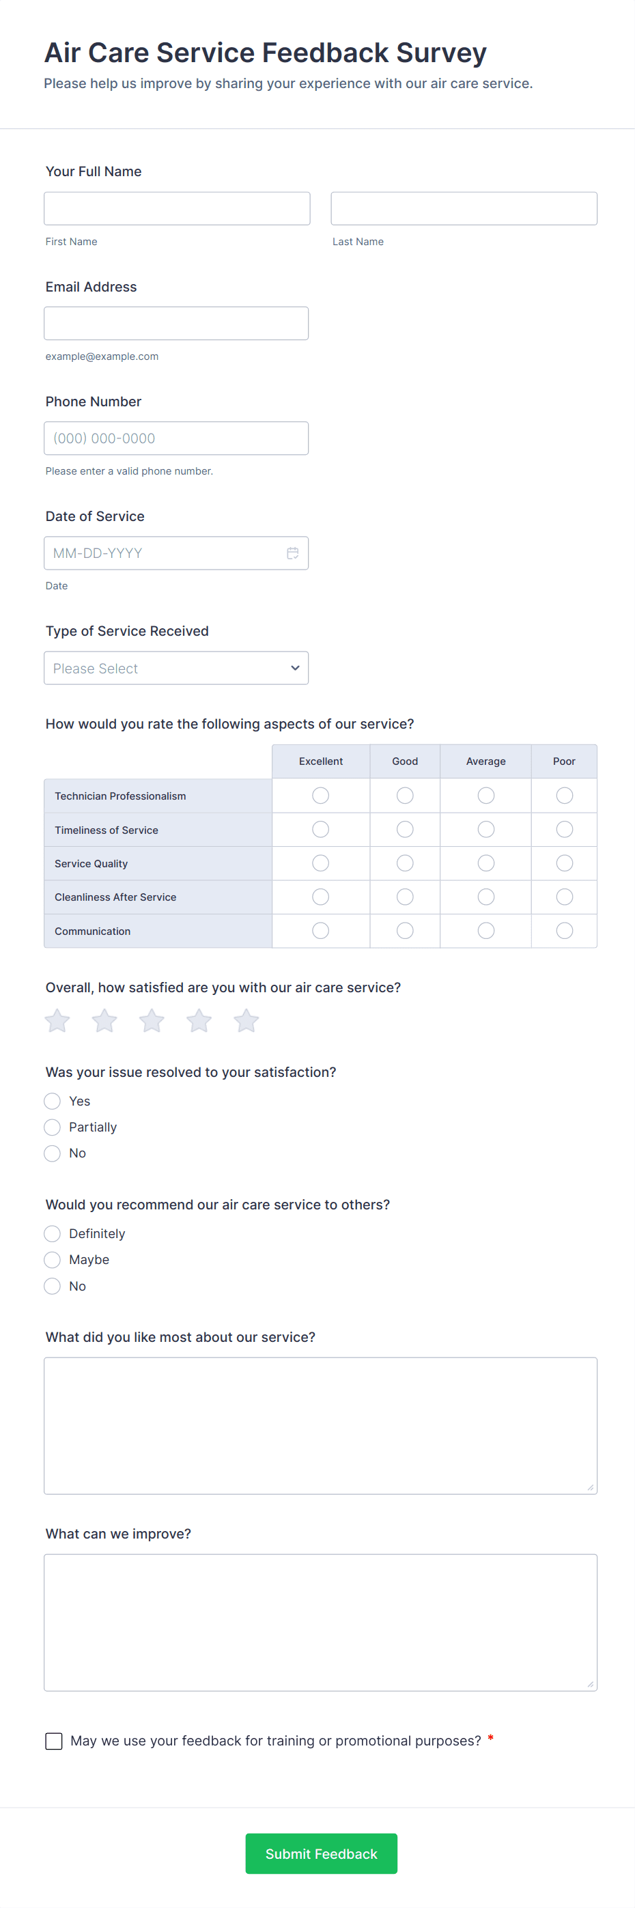Viewport: 635px width, 1908px height.
Task: Mark Communication as Poor
Action: (564, 931)
